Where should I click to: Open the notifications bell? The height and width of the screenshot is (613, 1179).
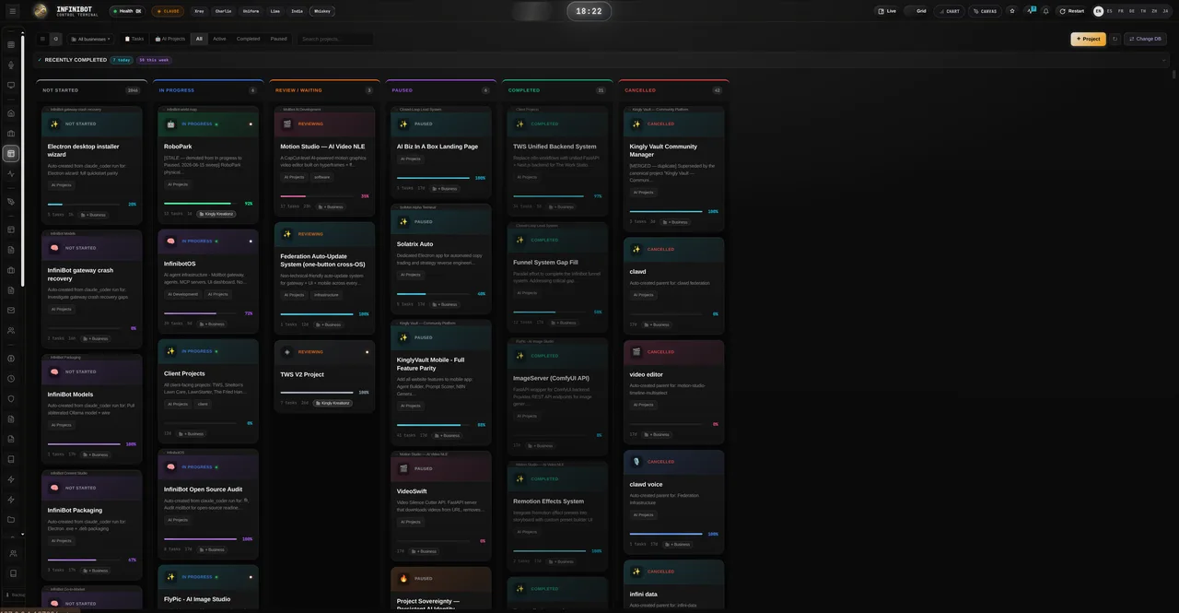coord(1045,11)
